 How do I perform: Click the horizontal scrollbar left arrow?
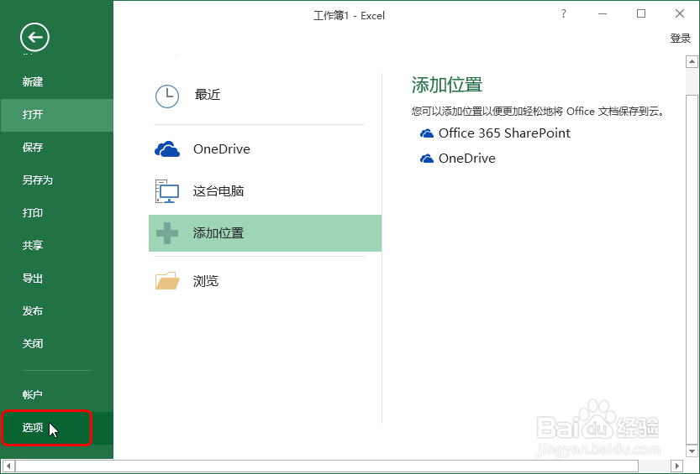tap(8, 466)
